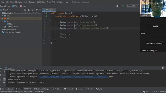Viewport: 166px width, 93px height.
Task: Open the Help menu
Action: point(66,2)
